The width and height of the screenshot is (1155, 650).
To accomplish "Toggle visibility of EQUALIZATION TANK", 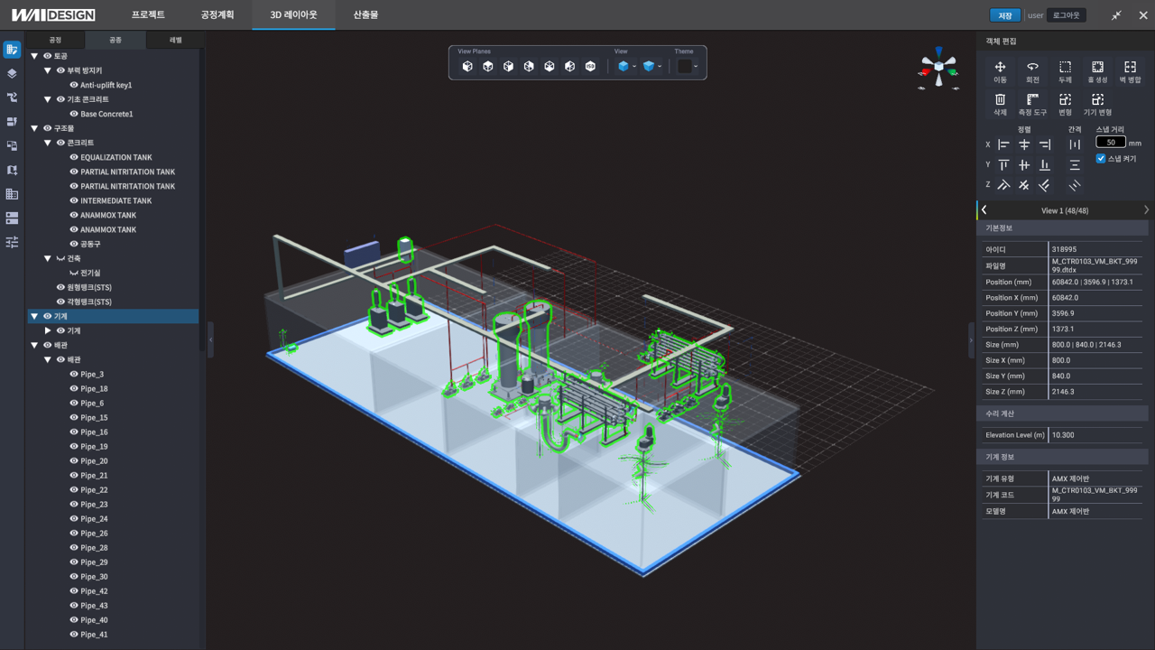I will [74, 157].
